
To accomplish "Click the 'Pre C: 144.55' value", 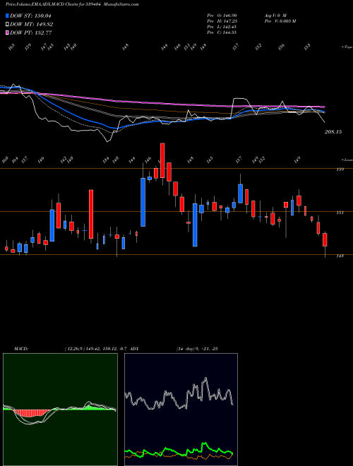I will click(x=222, y=32).
